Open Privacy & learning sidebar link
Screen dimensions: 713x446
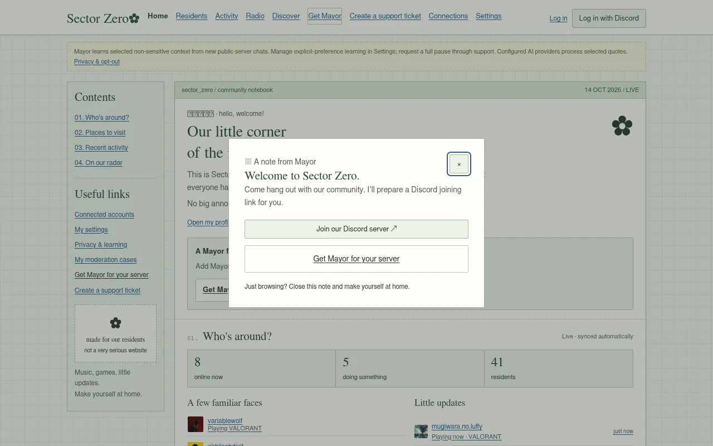tap(101, 245)
